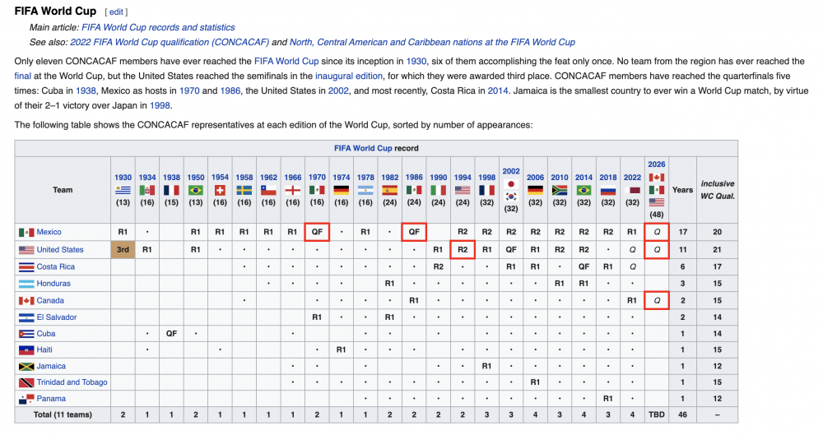Open the Jamaica team link in table
Viewport: 823px width, 435px height.
click(x=51, y=366)
